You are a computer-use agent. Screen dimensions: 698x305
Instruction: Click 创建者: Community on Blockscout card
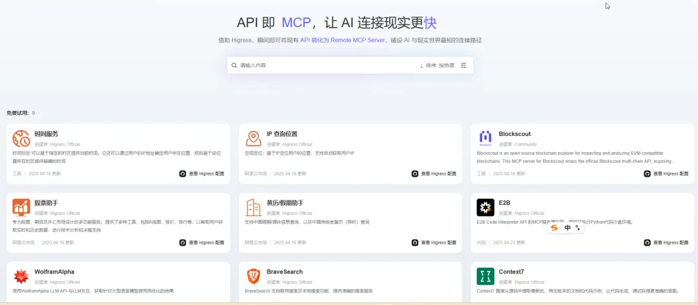click(518, 144)
